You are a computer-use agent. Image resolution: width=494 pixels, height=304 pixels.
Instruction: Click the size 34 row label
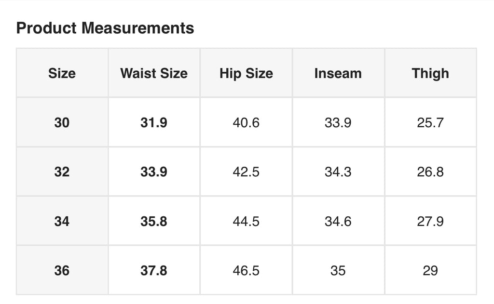pos(62,221)
